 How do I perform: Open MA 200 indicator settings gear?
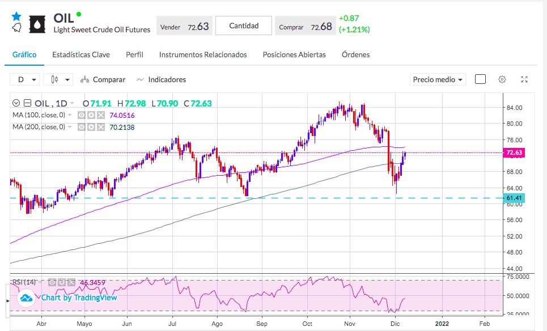click(x=91, y=128)
